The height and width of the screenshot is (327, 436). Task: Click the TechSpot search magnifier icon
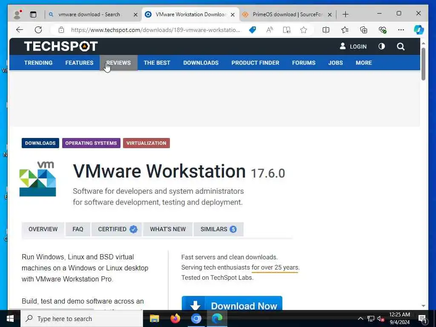(x=401, y=46)
